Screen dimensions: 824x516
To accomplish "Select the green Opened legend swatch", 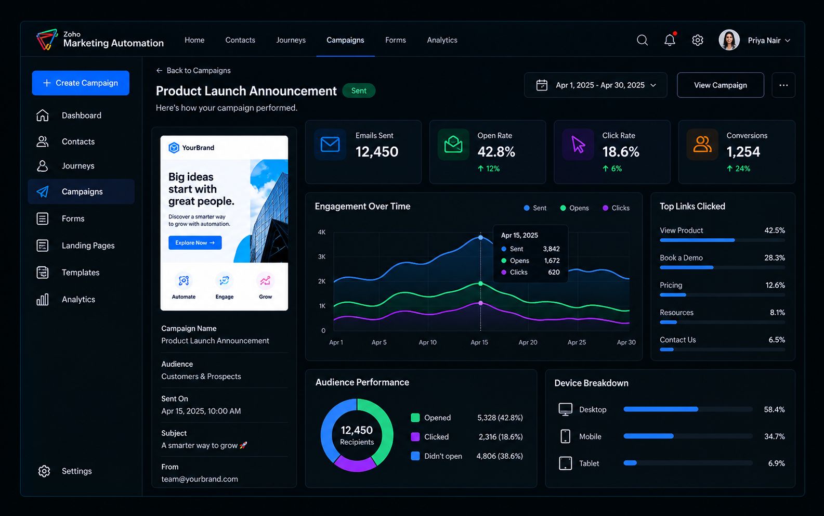I will click(x=415, y=418).
